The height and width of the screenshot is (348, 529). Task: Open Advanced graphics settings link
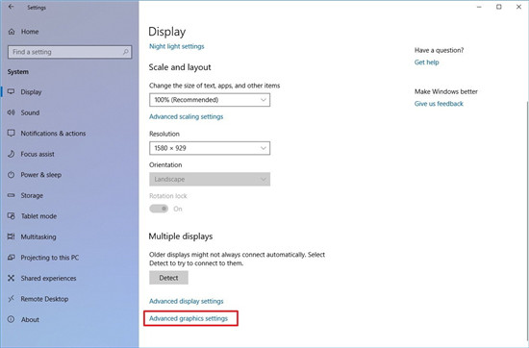[x=189, y=318]
